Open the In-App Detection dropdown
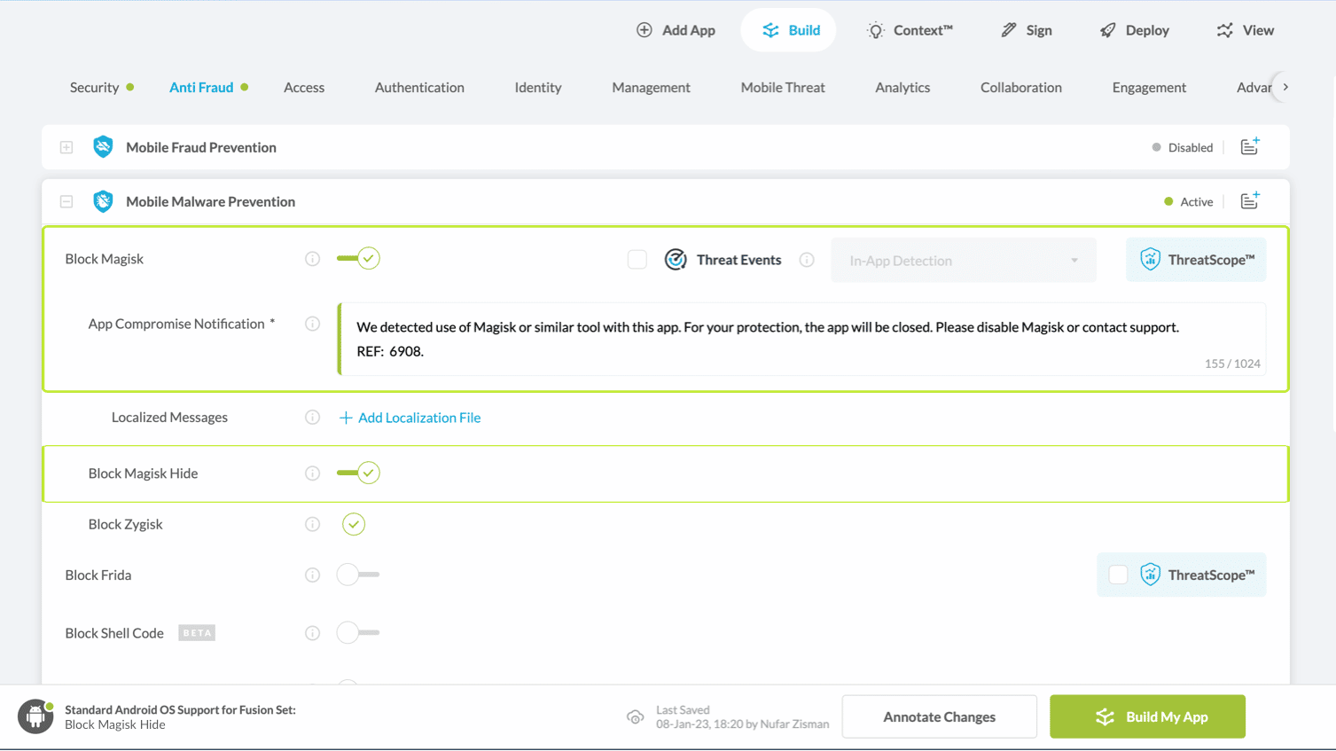 click(x=963, y=261)
